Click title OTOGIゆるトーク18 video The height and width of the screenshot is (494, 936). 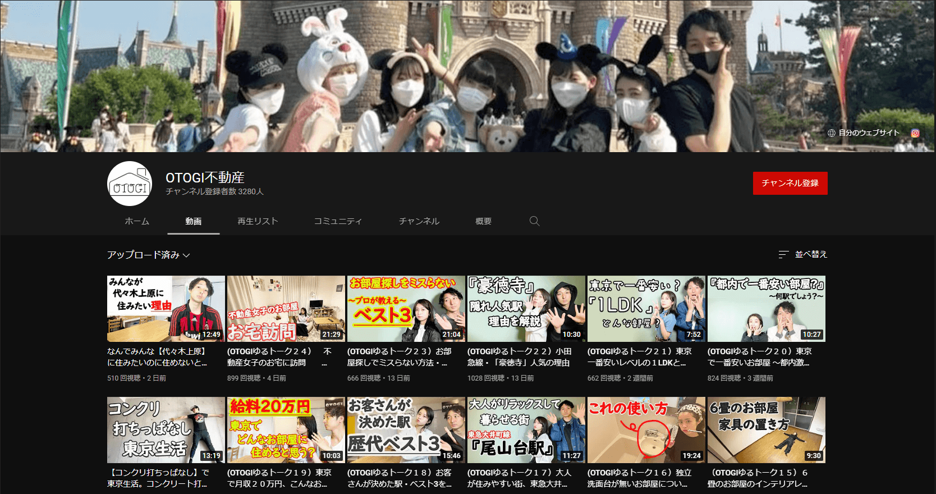click(400, 478)
